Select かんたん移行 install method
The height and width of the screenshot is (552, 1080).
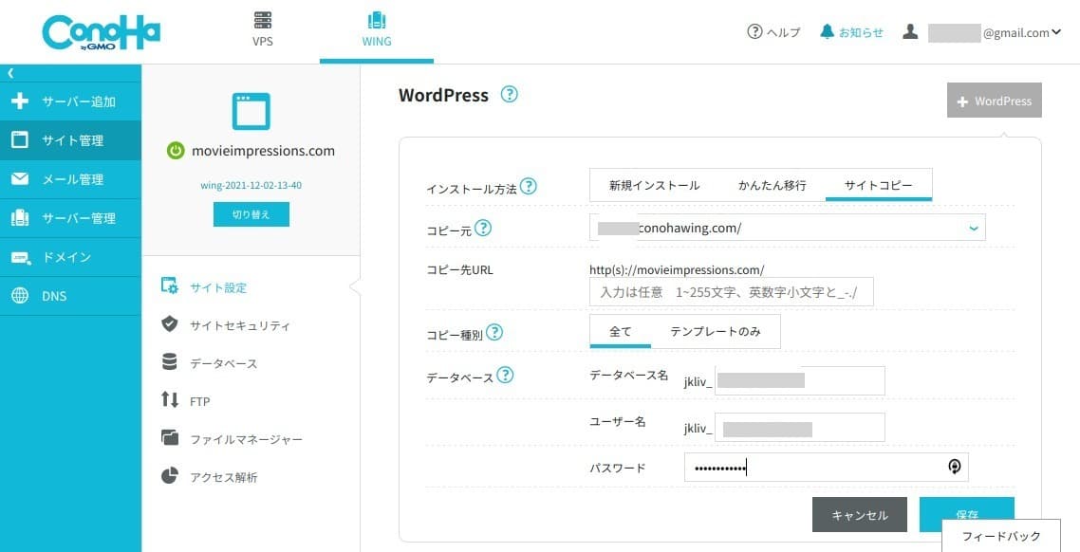(773, 185)
